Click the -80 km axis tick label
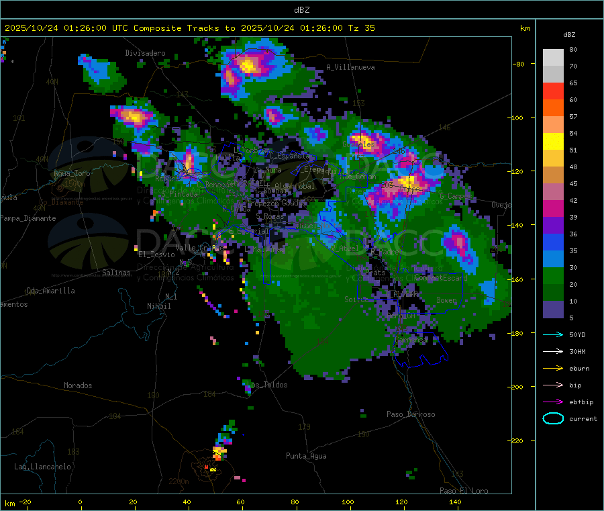This screenshot has height=511, width=604. click(518, 64)
